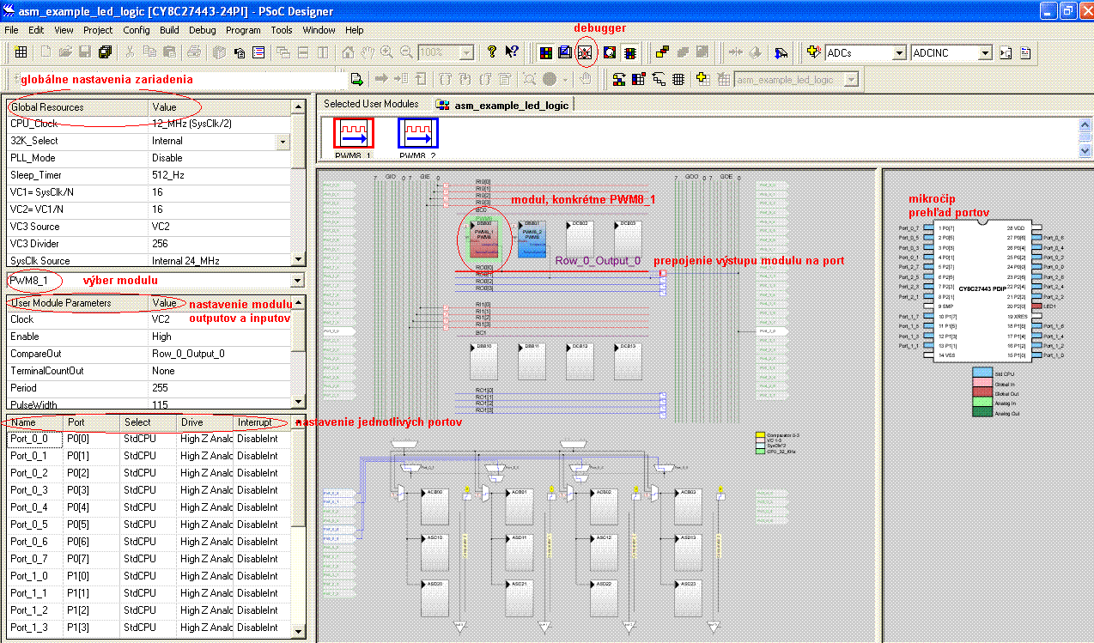Screen dimensions: 1094x643
Task: Click the Home icon in toolbar
Action: pyautogui.click(x=348, y=52)
